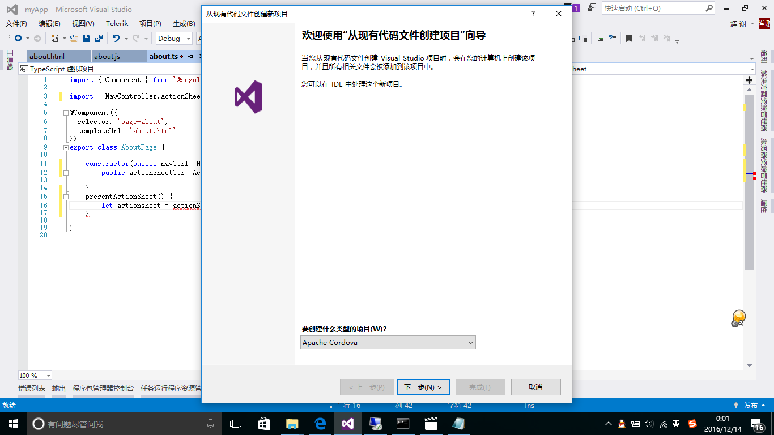This screenshot has height=435, width=774.
Task: Open the toolbar overflow options arrow
Action: click(x=677, y=41)
